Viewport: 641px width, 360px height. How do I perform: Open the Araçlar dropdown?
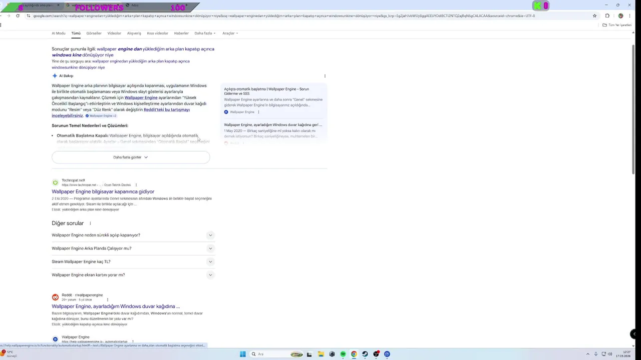coord(230,33)
